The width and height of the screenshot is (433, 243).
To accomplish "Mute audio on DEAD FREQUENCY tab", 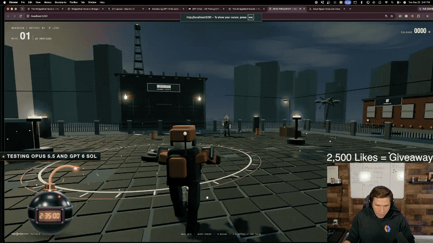I will tap(300, 9).
